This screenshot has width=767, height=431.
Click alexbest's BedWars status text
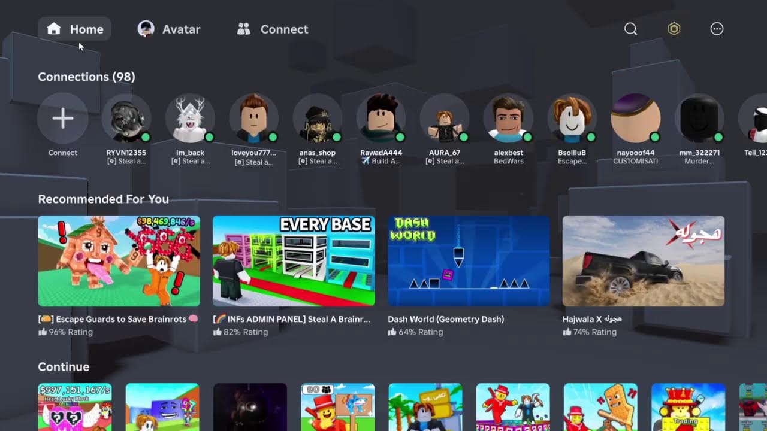509,162
